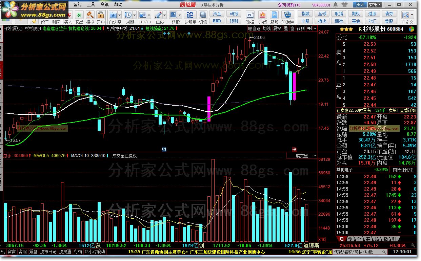Click the 选股 stock picker icon

(174, 15)
